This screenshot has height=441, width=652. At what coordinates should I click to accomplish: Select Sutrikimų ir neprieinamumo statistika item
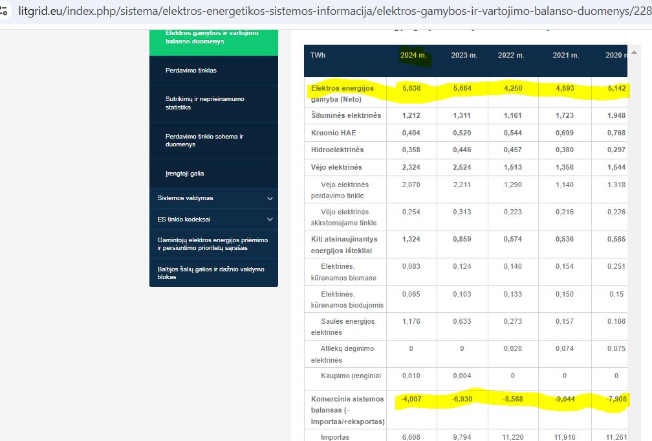tap(213, 103)
